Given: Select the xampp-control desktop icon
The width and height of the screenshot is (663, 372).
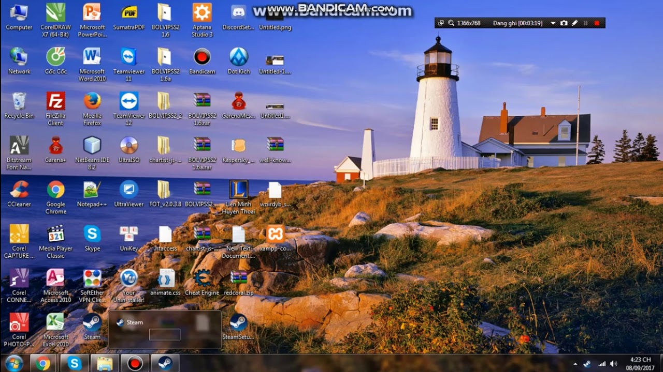Looking at the screenshot, I should (x=275, y=238).
